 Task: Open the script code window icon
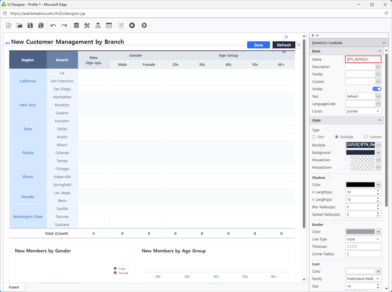pos(109,26)
